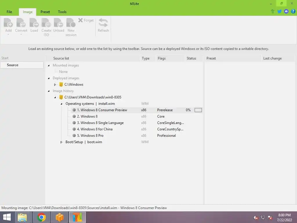
Task: Switch to the NTLite taskbar icon
Action: pyautogui.click(x=77, y=217)
